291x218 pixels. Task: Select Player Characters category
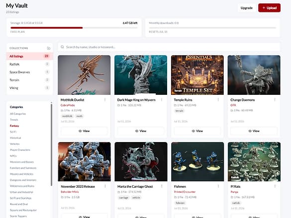(x=20, y=150)
